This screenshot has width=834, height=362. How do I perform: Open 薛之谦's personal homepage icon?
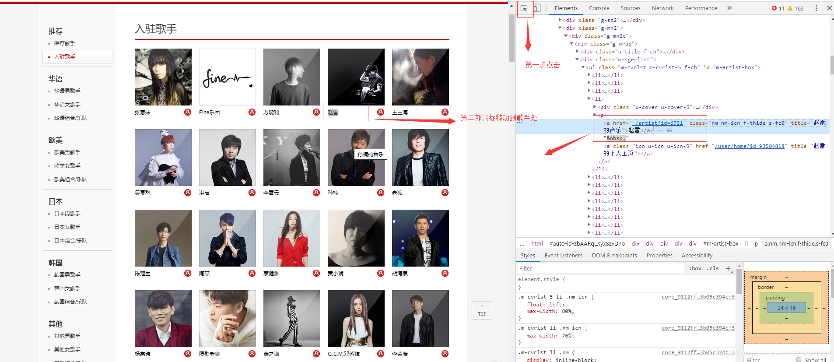coord(316,354)
